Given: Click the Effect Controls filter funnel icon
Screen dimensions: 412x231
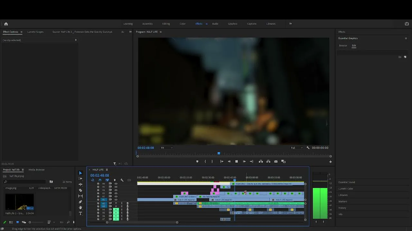Looking at the screenshot, I should point(115,164).
